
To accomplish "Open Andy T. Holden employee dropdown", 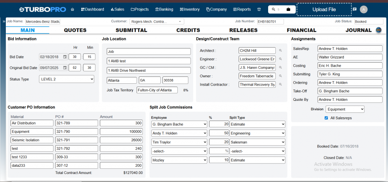I will 179,133.
